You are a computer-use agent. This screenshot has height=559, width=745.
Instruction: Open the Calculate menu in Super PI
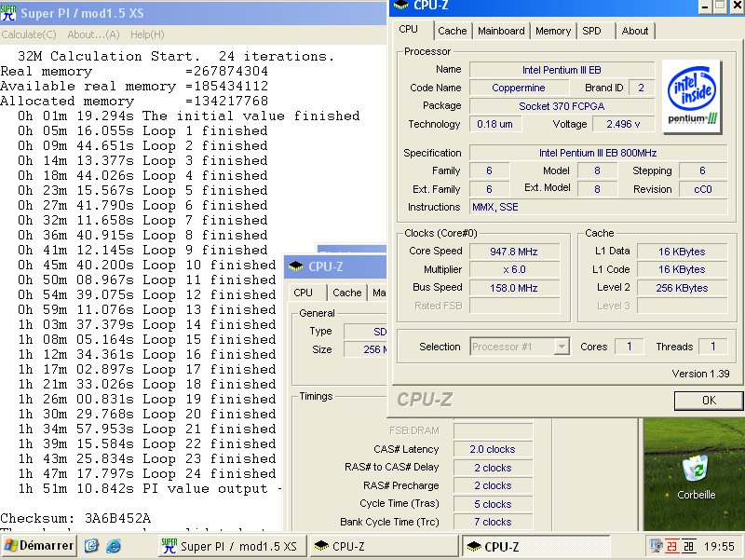(x=29, y=34)
